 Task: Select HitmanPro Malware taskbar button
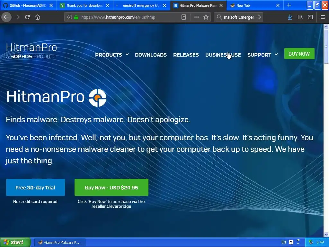coord(59,242)
